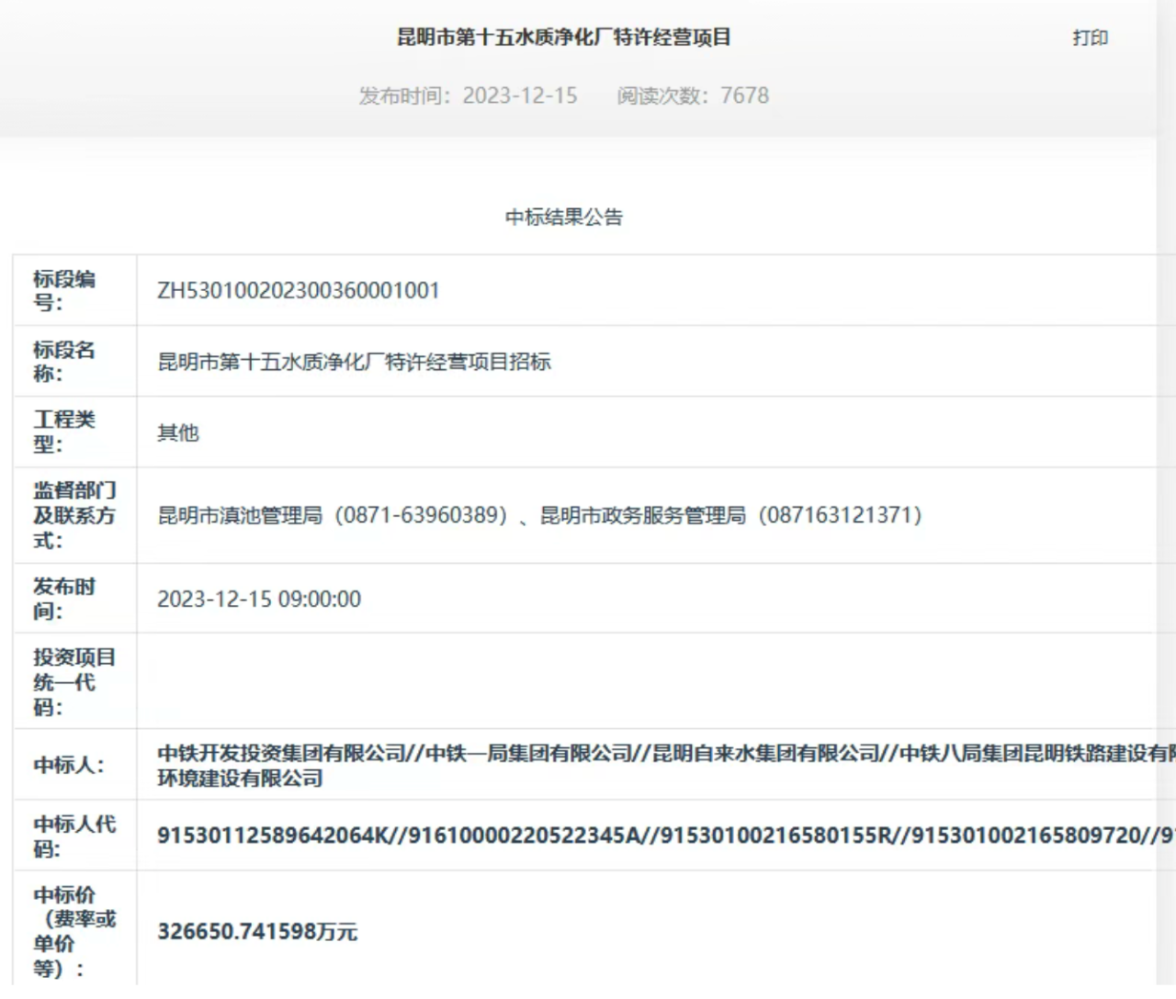Select publish time 2023-12-15 09:00:00
The image size is (1176, 999).
(x=258, y=599)
